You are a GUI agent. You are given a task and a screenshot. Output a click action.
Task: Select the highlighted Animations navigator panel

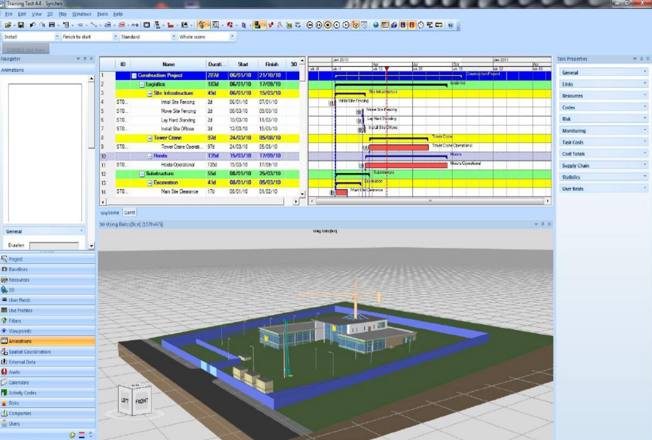coord(47,341)
